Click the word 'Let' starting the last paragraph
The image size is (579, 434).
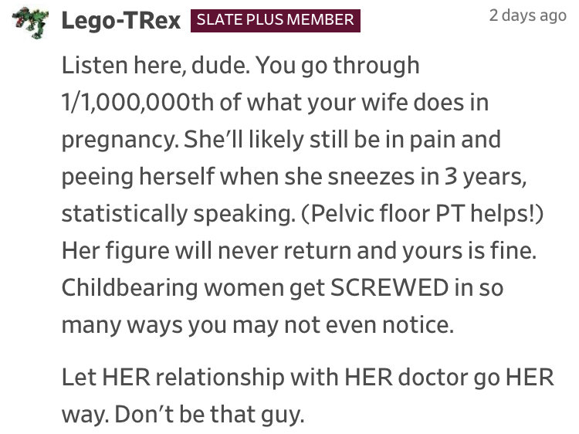click(x=78, y=377)
